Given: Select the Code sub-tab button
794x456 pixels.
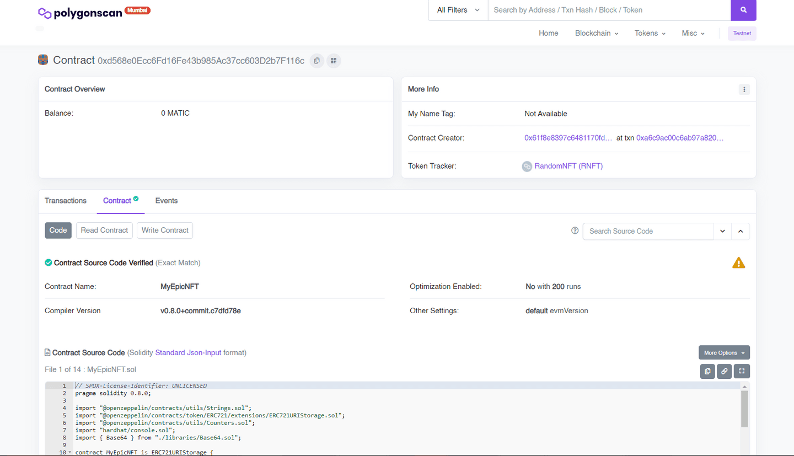Looking at the screenshot, I should pos(58,230).
